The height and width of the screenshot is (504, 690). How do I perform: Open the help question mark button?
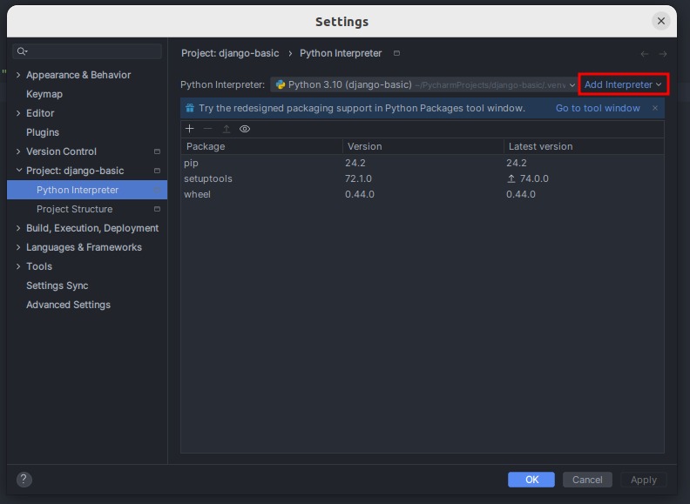[24, 480]
